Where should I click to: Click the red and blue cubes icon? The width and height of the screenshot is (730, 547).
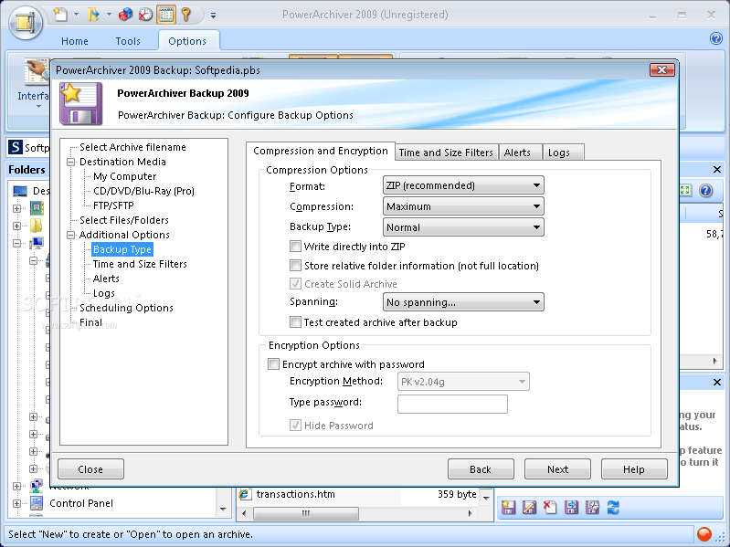[x=125, y=15]
